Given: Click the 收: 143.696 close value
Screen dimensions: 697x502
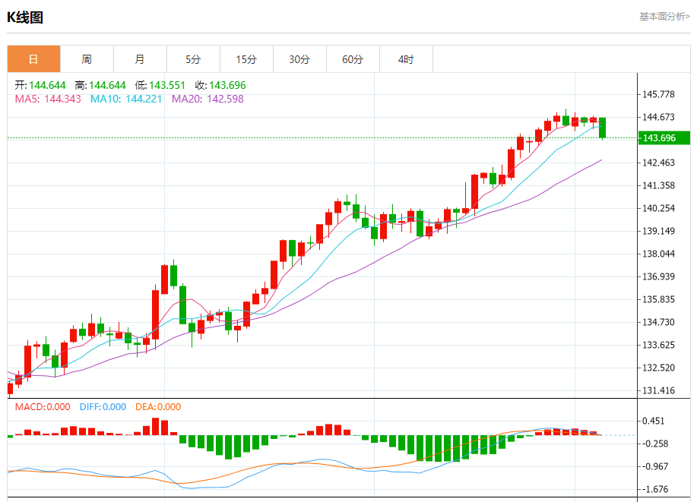Looking at the screenshot, I should tap(220, 85).
